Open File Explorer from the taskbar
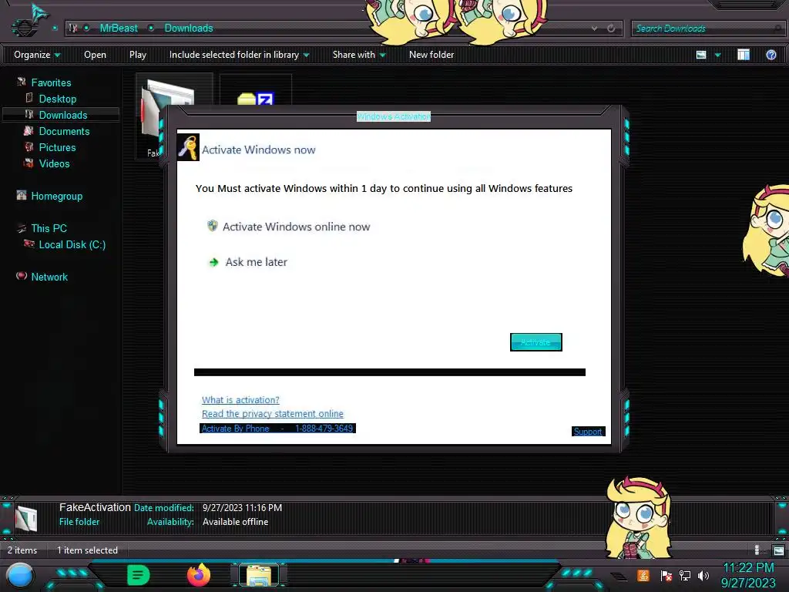 (259, 575)
